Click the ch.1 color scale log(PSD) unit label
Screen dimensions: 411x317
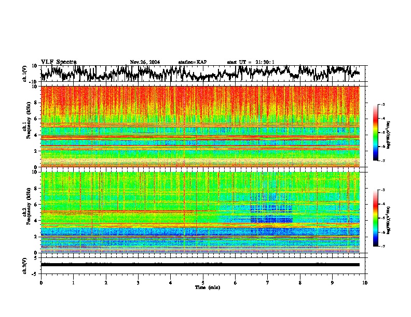(389, 135)
